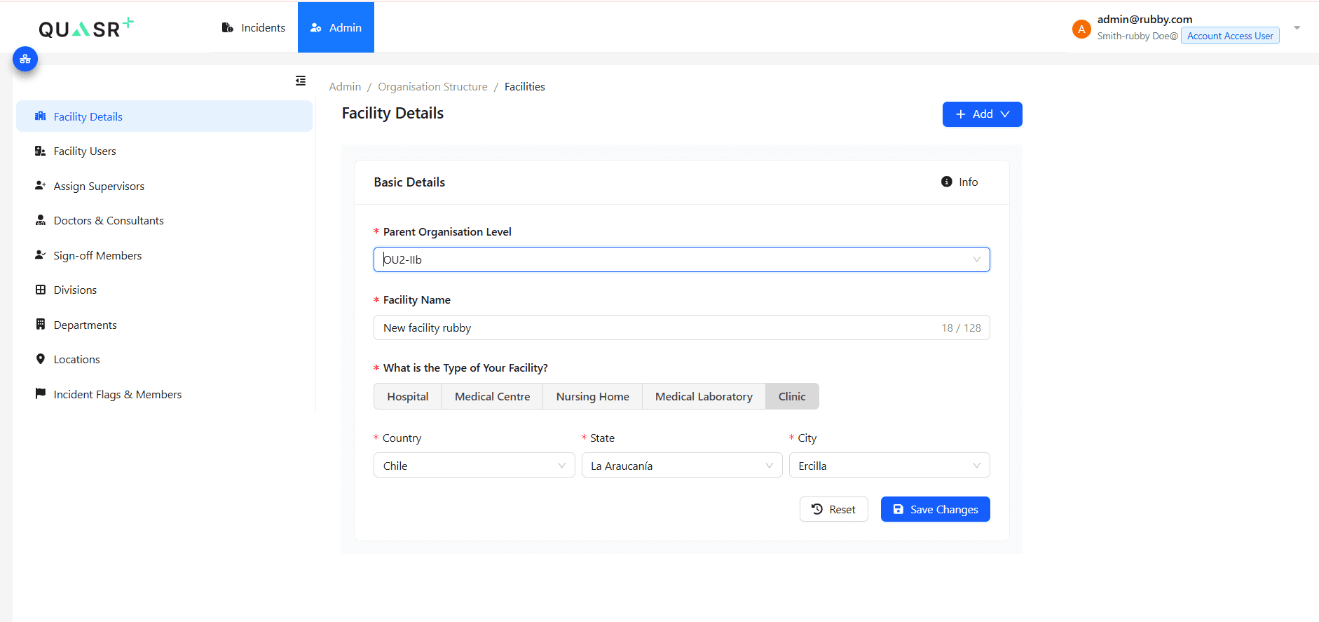Open Sign-off Members in sidebar
Image resolution: width=1319 pixels, height=622 pixels.
[164, 255]
